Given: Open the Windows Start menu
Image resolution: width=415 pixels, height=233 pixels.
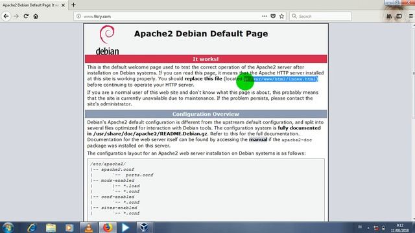Looking at the screenshot, I should point(8,227).
